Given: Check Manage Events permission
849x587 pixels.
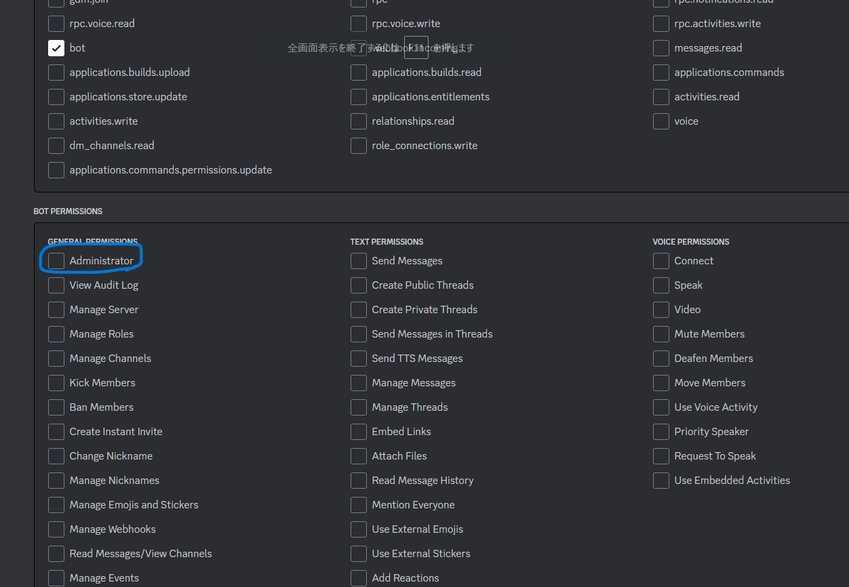Looking at the screenshot, I should pyautogui.click(x=56, y=578).
